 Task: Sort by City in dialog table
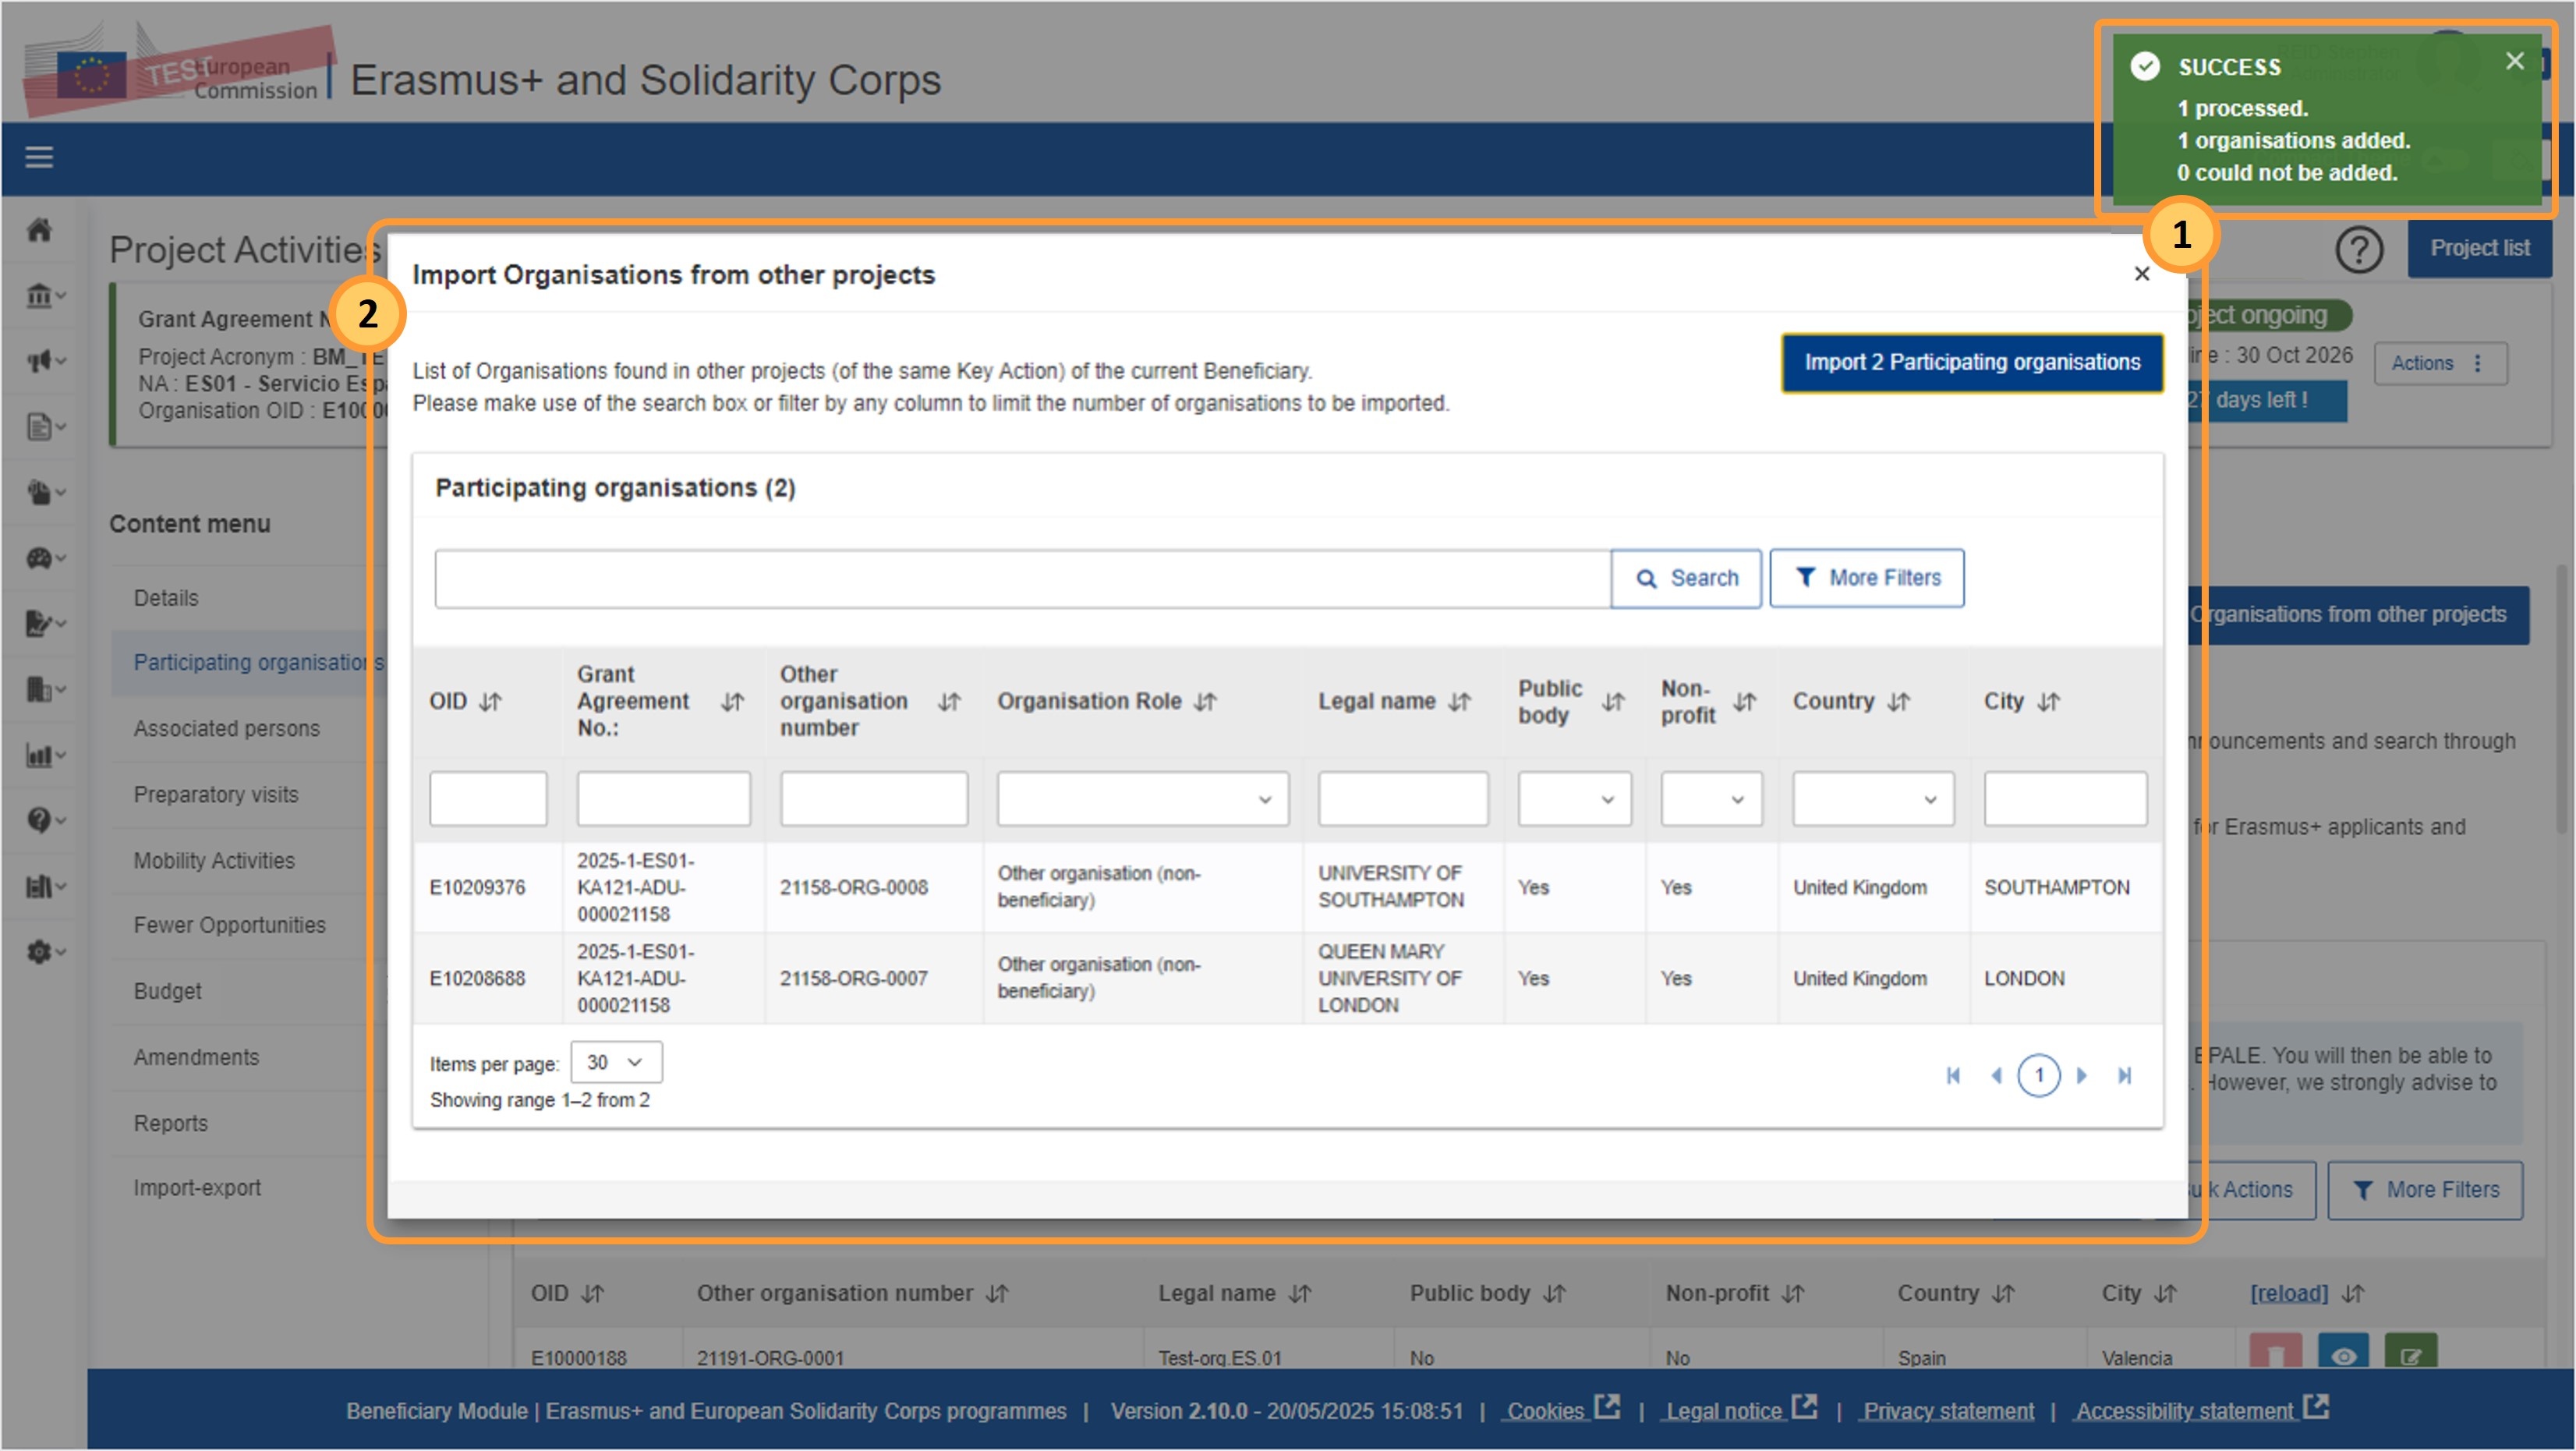pos(2048,702)
